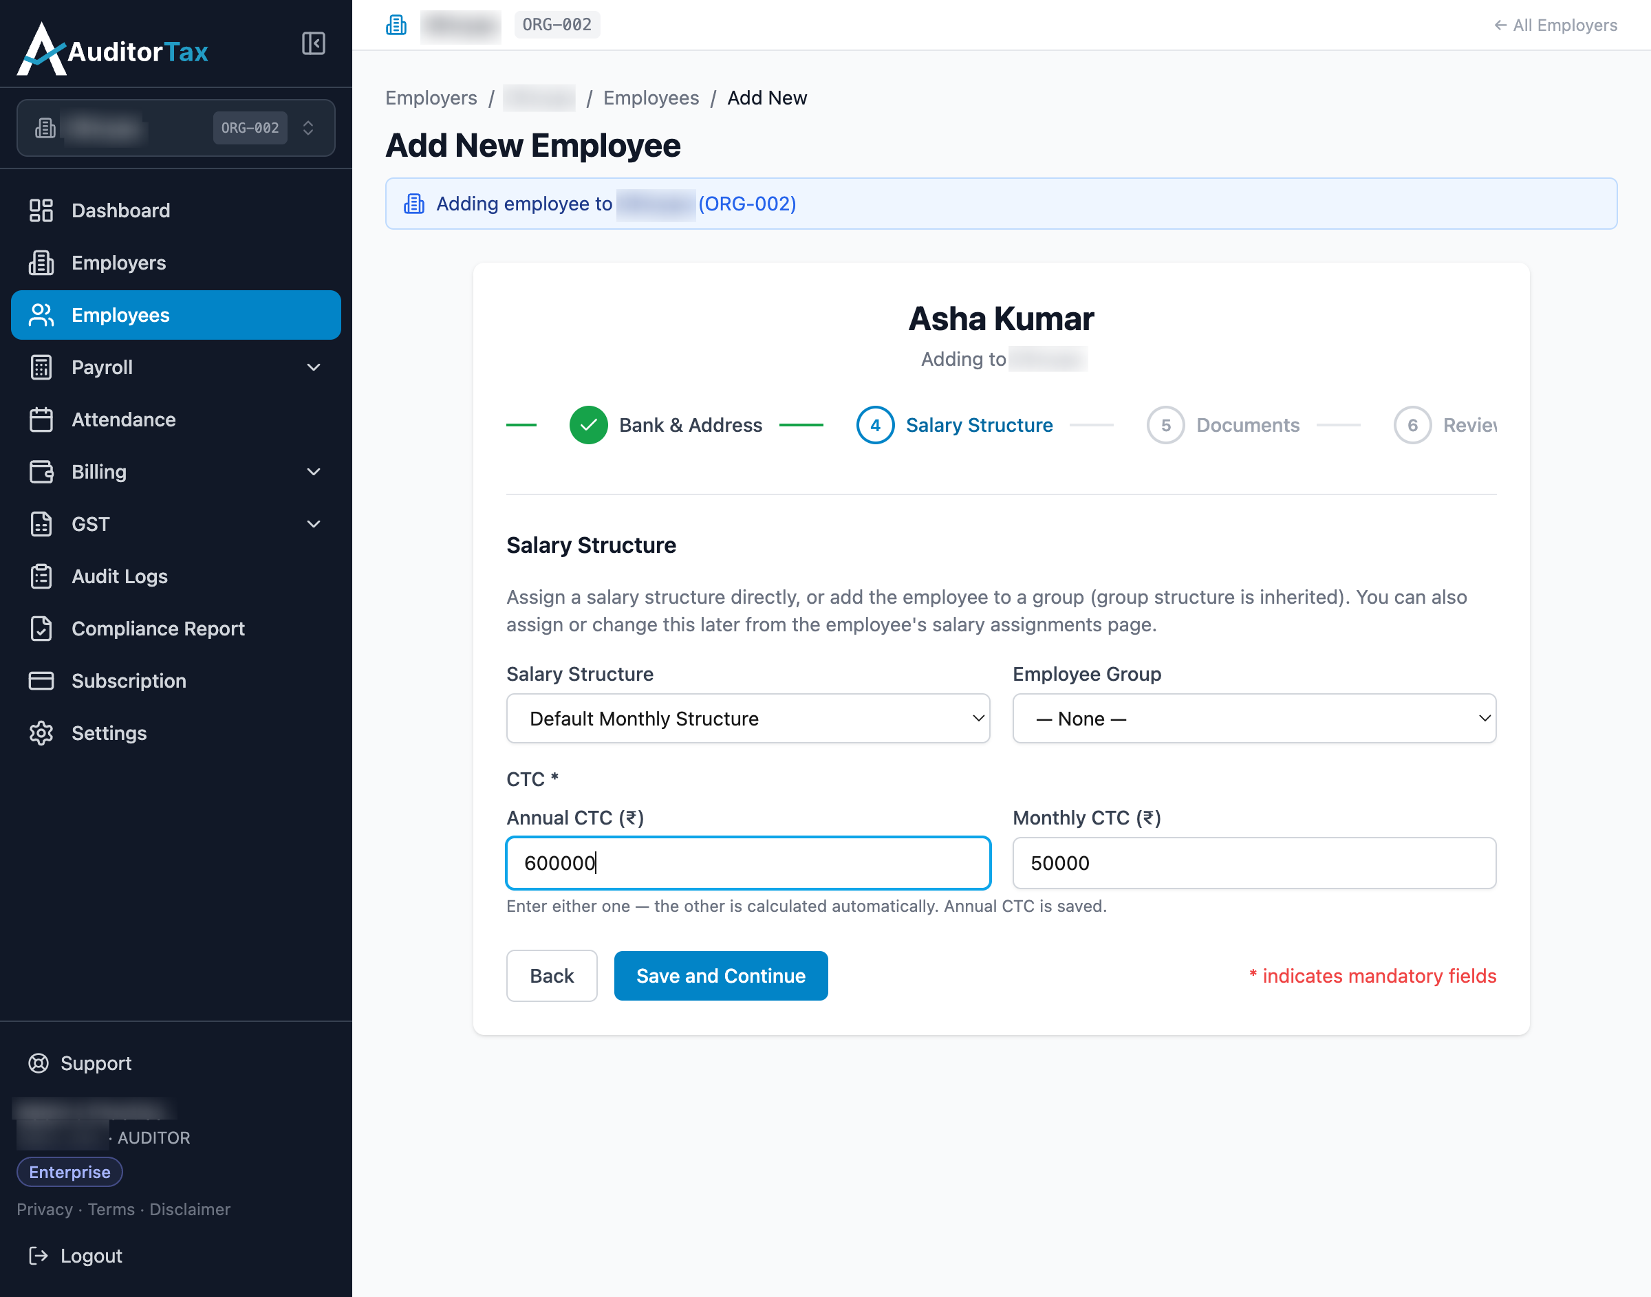Open the Salary Structure dropdown
Image resolution: width=1651 pixels, height=1297 pixels.
coord(748,719)
